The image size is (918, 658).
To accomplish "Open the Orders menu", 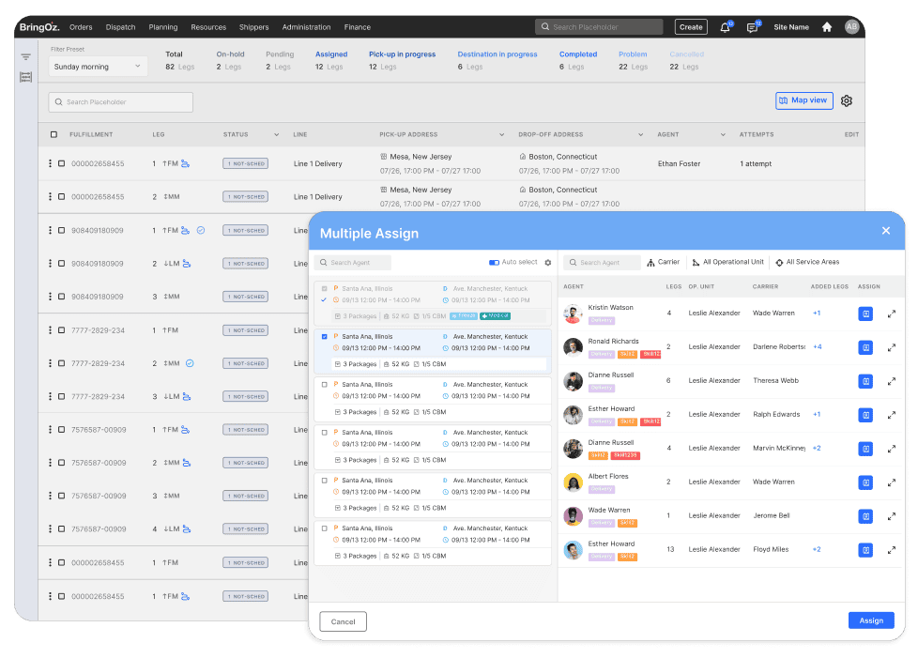I will [81, 27].
